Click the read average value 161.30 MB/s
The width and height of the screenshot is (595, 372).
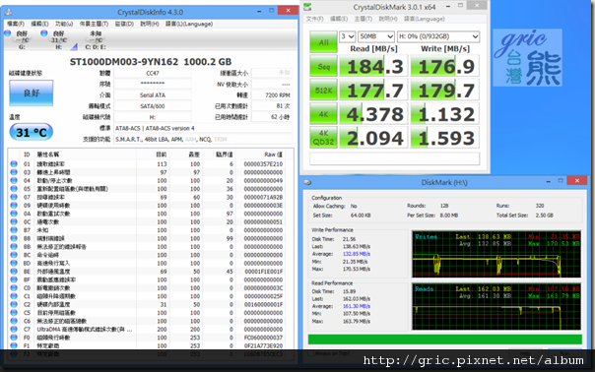(357, 306)
